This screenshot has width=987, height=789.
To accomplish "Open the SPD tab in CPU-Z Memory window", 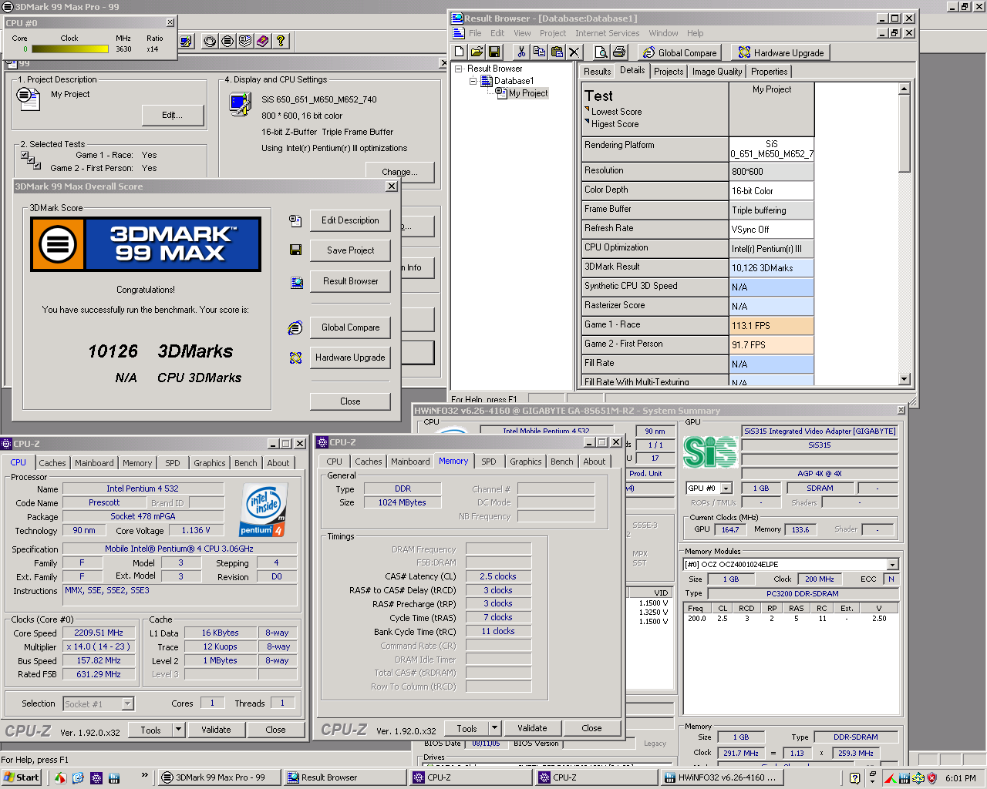I will pyautogui.click(x=489, y=462).
